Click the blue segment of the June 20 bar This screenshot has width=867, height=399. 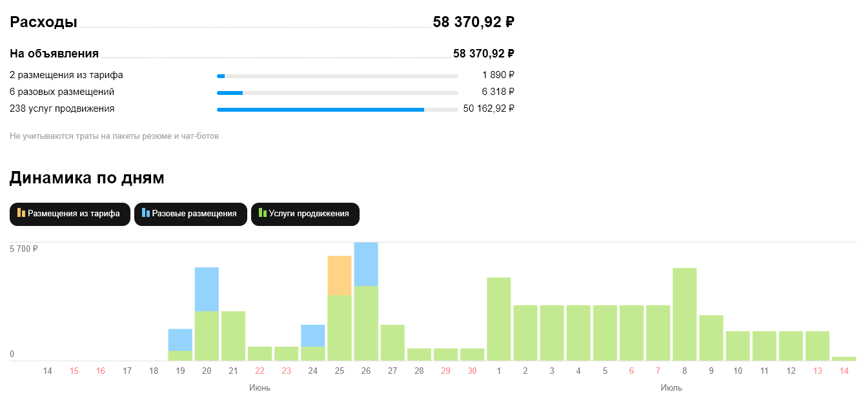(x=207, y=289)
